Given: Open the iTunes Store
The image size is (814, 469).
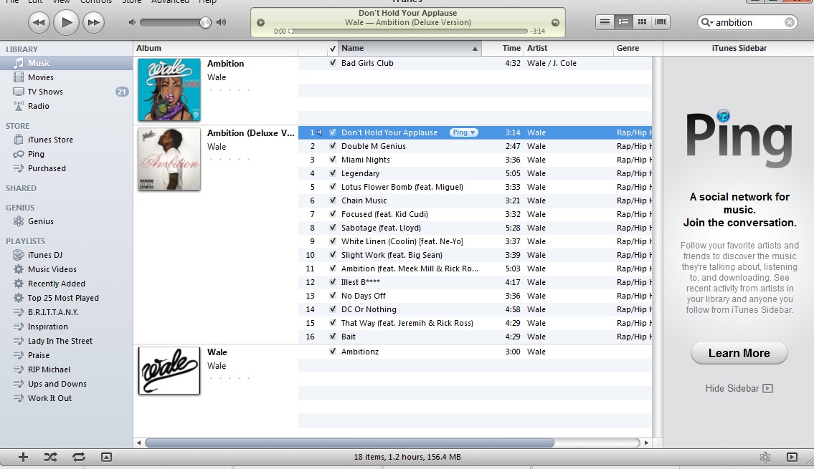Looking at the screenshot, I should [50, 140].
